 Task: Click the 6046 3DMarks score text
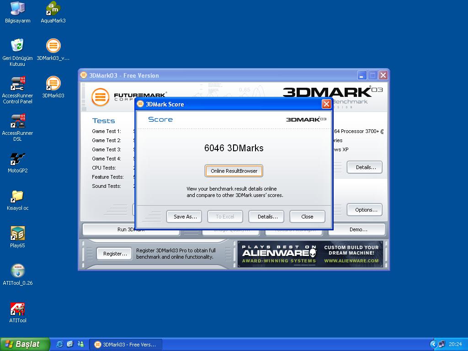(234, 148)
